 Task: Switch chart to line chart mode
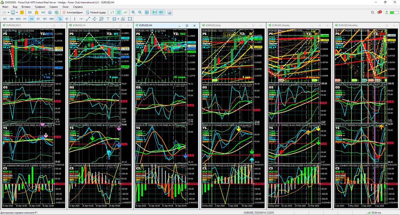click(x=126, y=12)
